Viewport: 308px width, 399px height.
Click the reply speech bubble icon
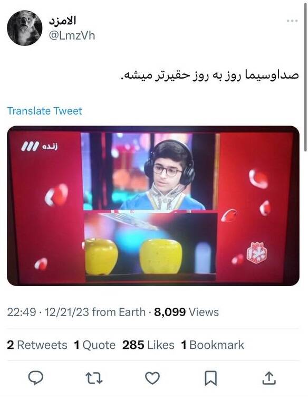point(36,378)
